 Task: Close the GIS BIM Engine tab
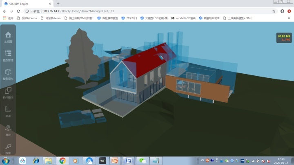[x=50, y=4]
